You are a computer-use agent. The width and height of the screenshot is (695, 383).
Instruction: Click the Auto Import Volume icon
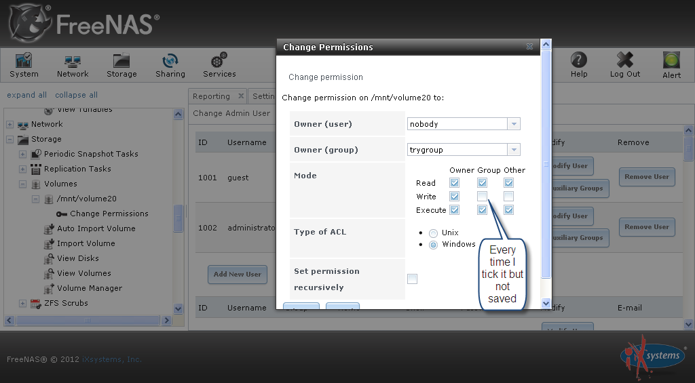click(49, 229)
